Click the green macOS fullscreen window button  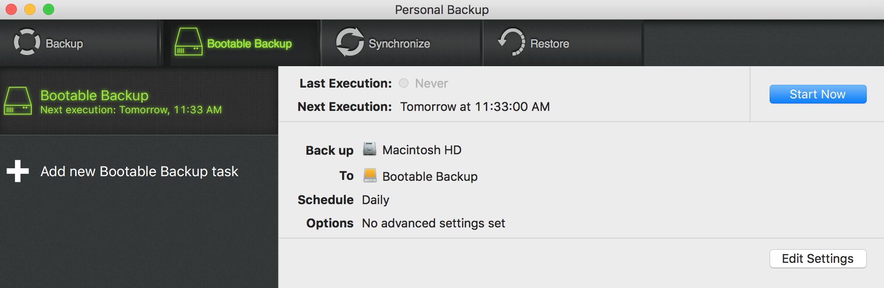pyautogui.click(x=49, y=9)
